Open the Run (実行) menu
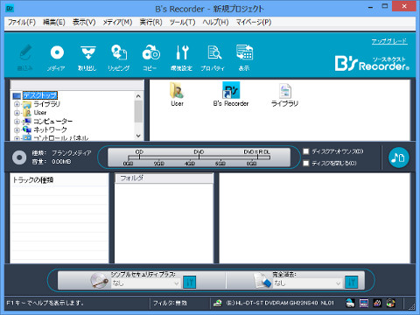420x315 pixels. [150, 22]
